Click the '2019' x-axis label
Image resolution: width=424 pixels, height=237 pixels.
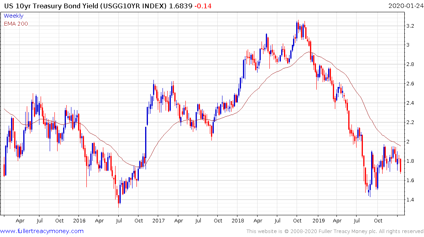click(x=319, y=221)
